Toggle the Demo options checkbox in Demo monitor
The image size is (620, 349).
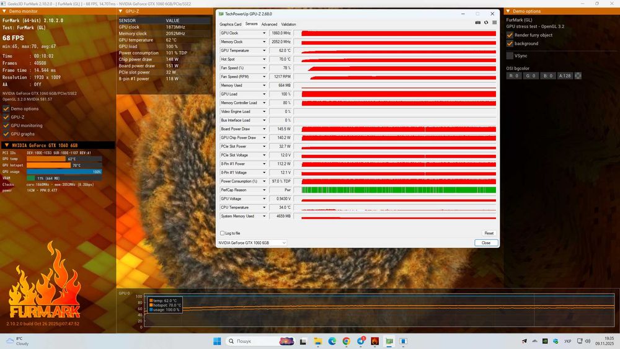(6, 108)
